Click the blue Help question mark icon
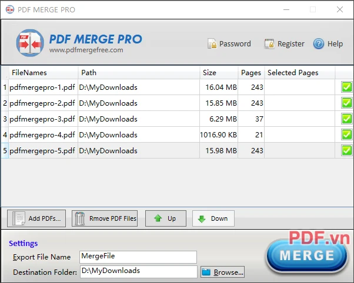The height and width of the screenshot is (283, 354). 319,43
